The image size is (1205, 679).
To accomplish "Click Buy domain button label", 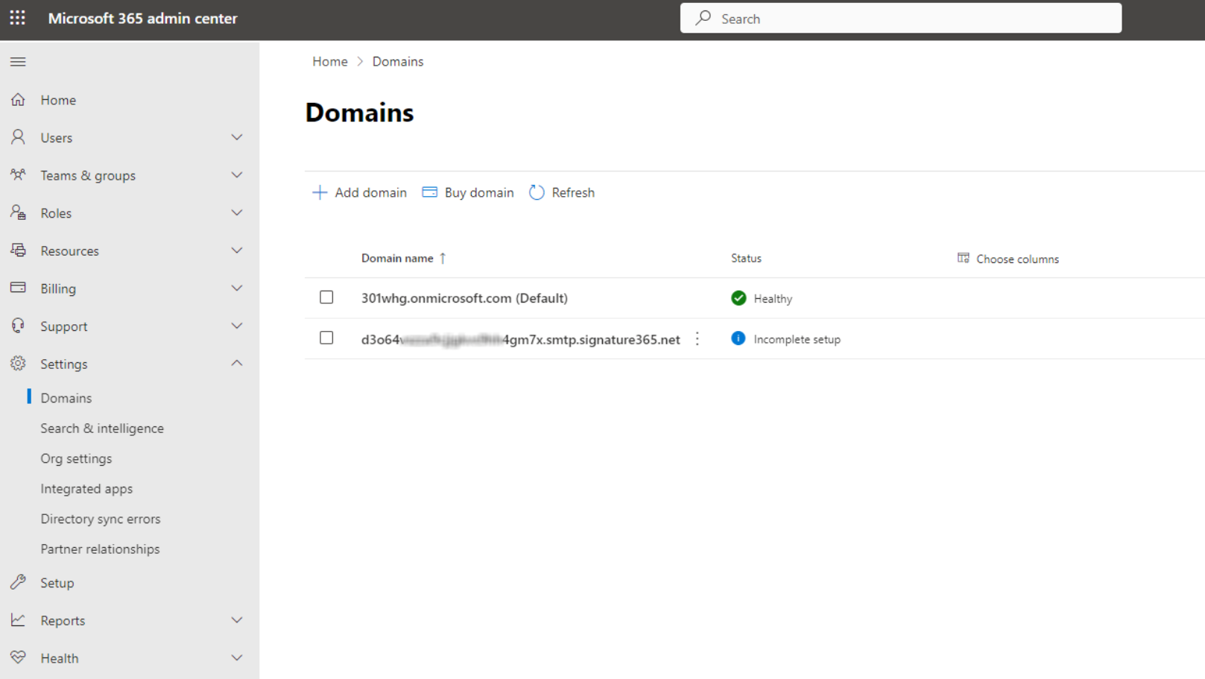I will [x=479, y=192].
